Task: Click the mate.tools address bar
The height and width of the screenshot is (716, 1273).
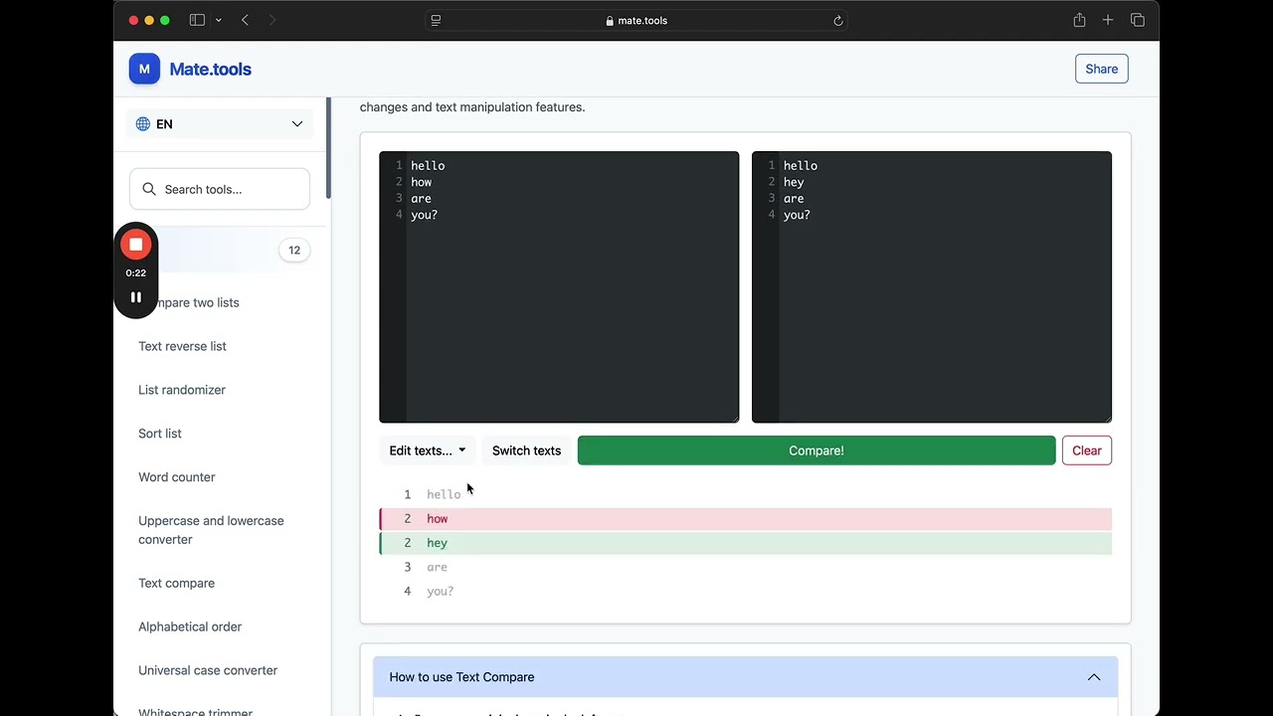Action: tap(636, 20)
